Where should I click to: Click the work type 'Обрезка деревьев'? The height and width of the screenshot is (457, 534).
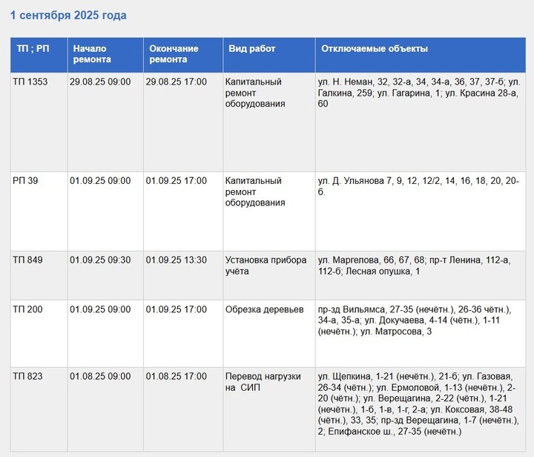coord(269,334)
